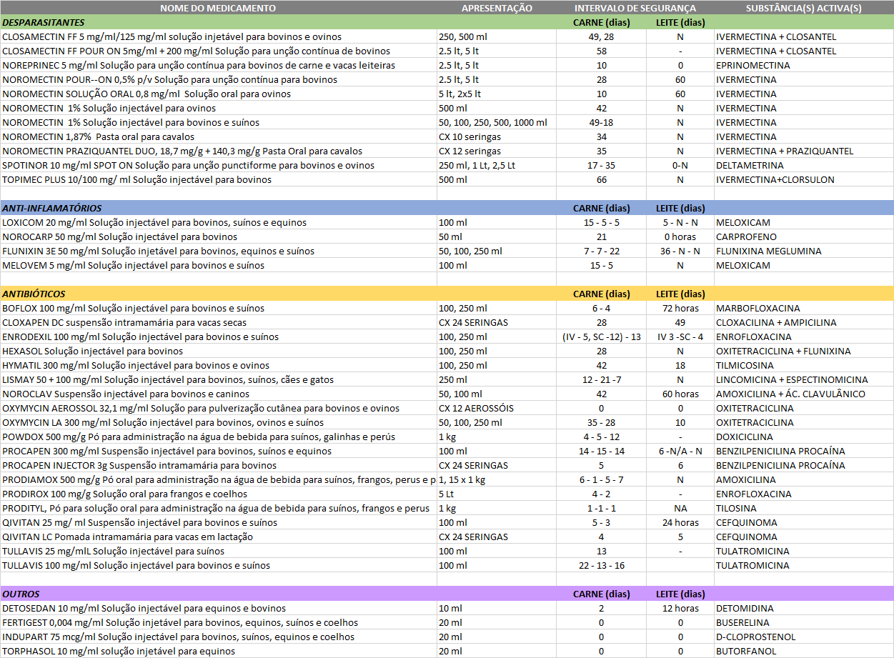Select the IVERMECTINA+CLORSULON substance cell
The width and height of the screenshot is (894, 658).
804,179
